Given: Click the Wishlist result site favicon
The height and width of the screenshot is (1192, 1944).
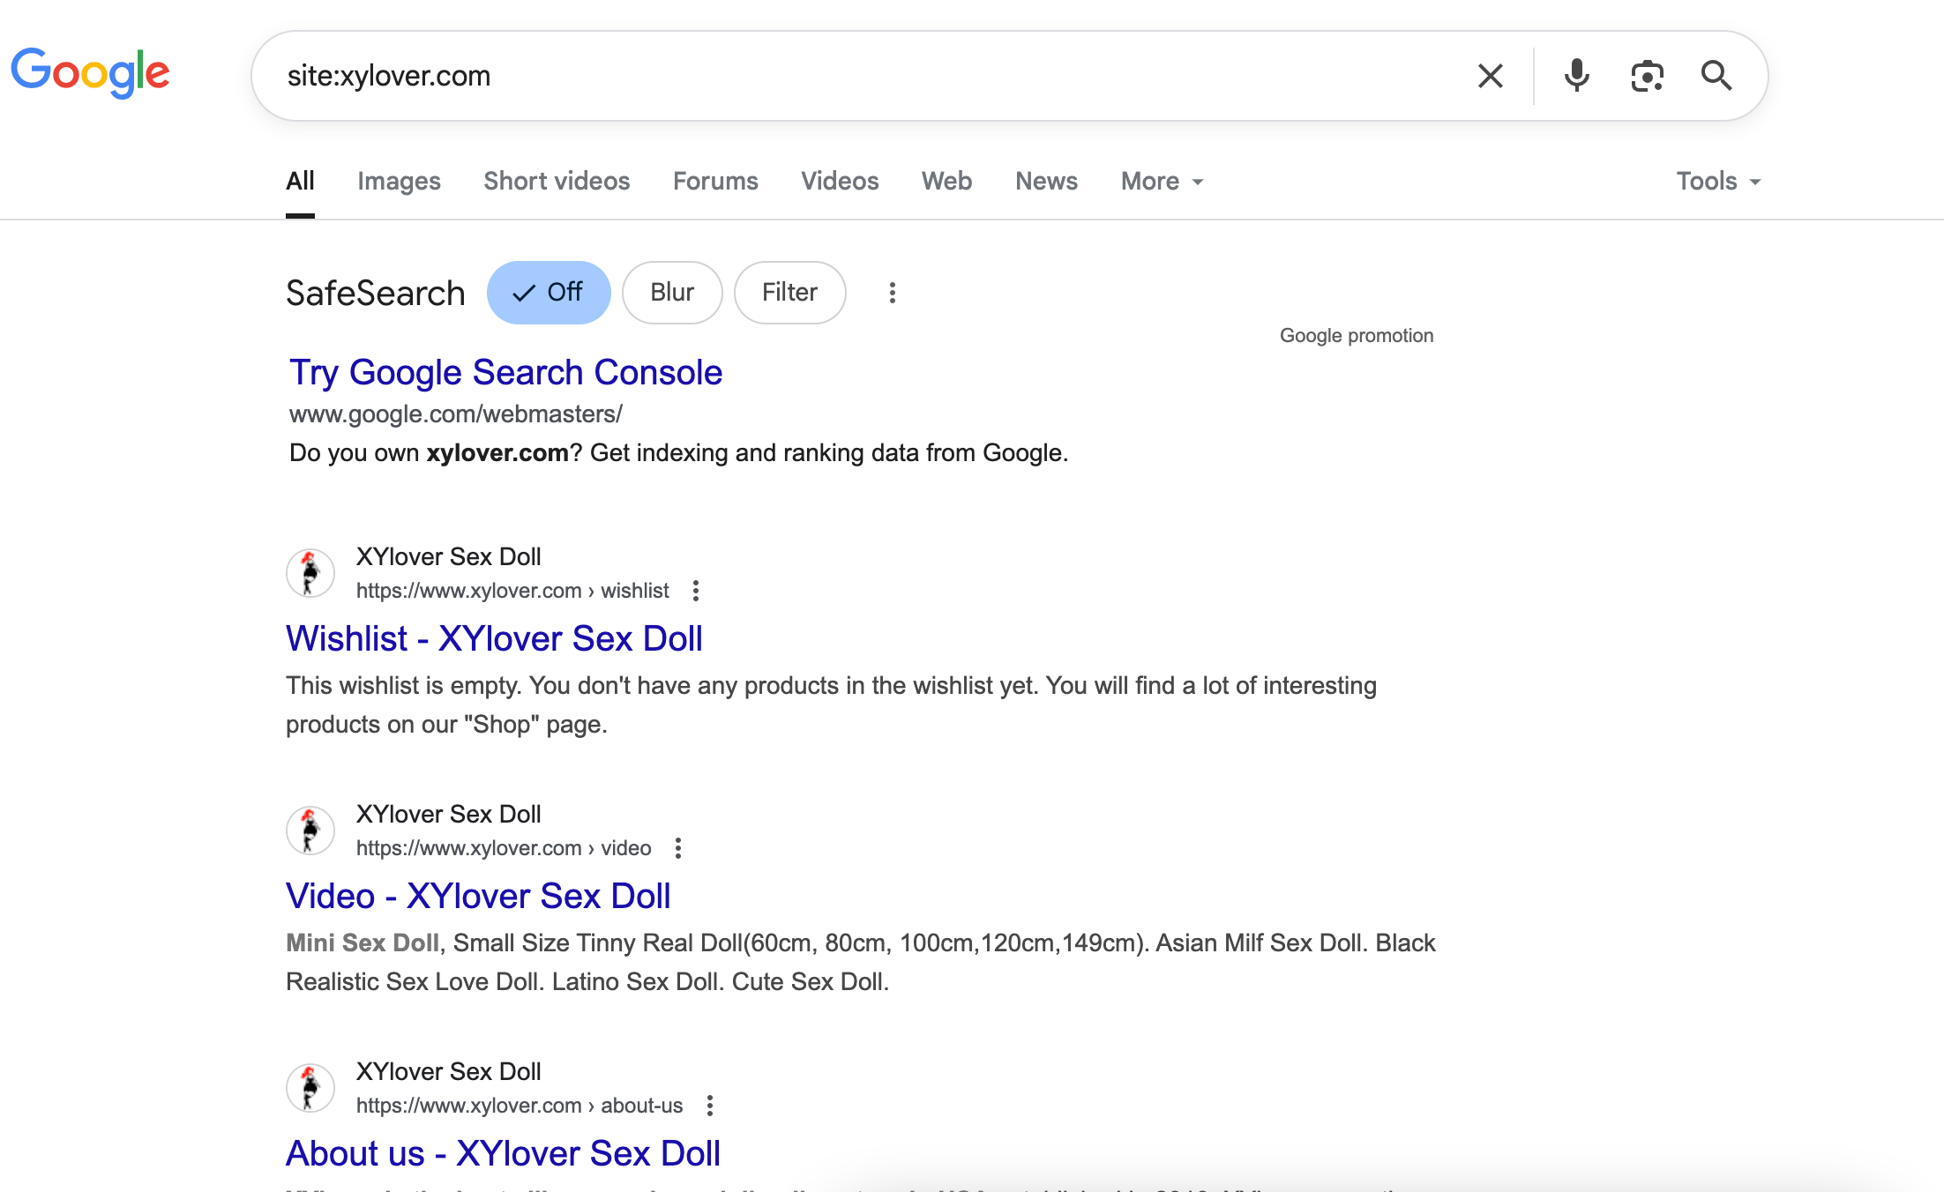Looking at the screenshot, I should pyautogui.click(x=310, y=573).
